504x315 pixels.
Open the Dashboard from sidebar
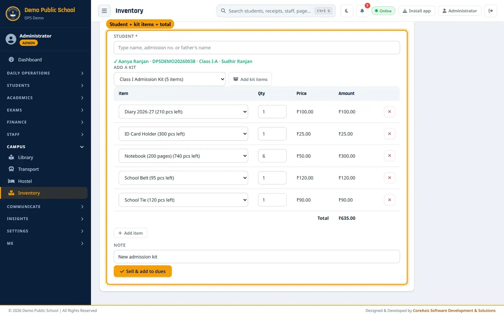[44, 60]
